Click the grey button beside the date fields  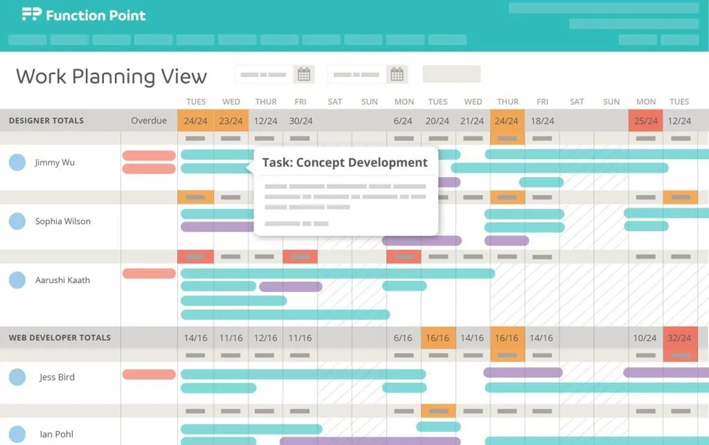452,74
